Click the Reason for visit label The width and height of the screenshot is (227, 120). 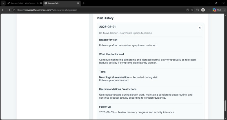click(x=108, y=40)
